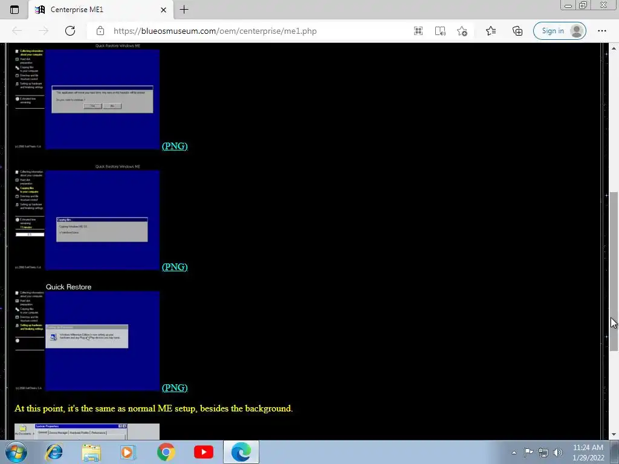Viewport: 619px width, 464px height.
Task: Open Windows Explorer from taskbar
Action: point(91,452)
